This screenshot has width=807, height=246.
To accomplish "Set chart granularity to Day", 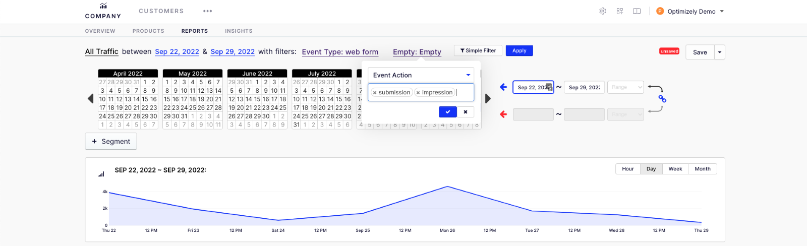I will click(651, 169).
